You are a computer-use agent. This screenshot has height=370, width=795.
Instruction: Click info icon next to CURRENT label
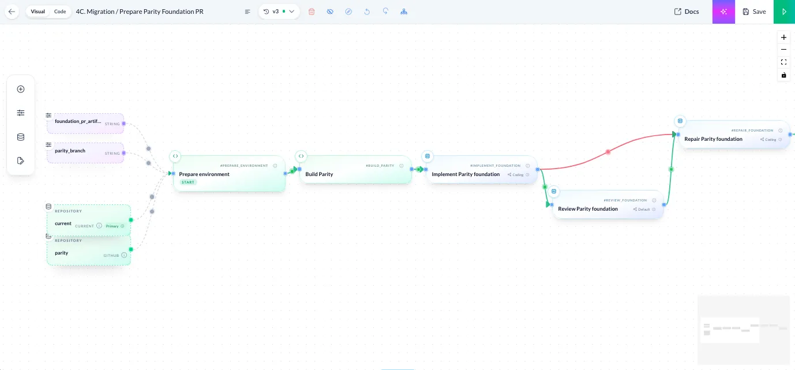coord(99,226)
